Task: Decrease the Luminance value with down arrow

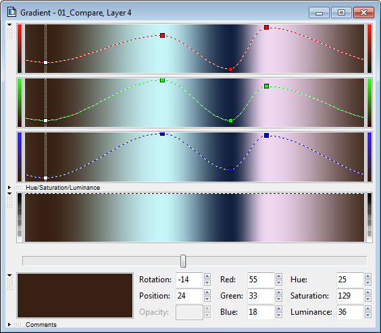Action: coord(368,315)
